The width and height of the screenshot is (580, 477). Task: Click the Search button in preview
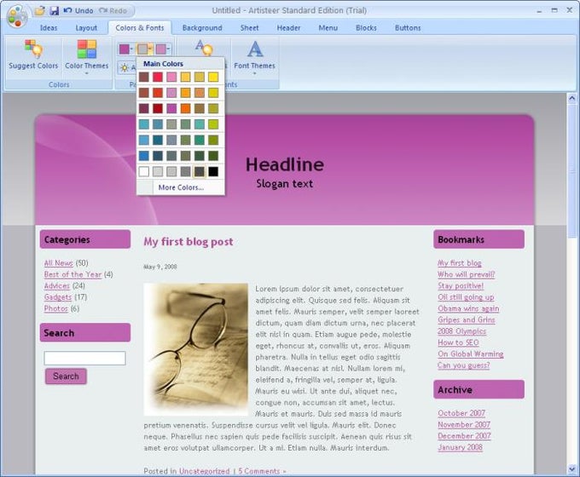pyautogui.click(x=66, y=376)
